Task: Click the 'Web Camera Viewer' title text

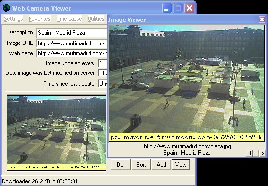Action: [x=42, y=8]
